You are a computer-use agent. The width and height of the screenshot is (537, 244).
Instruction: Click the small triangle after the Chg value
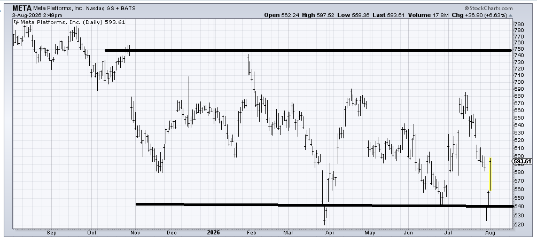point(511,15)
